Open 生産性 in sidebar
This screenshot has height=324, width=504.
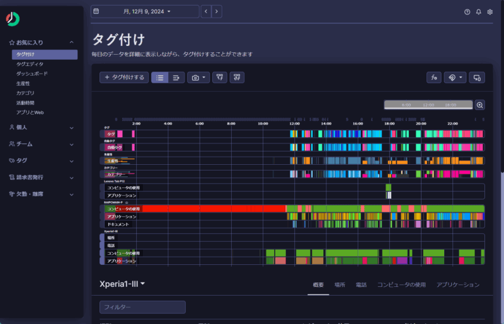point(23,84)
